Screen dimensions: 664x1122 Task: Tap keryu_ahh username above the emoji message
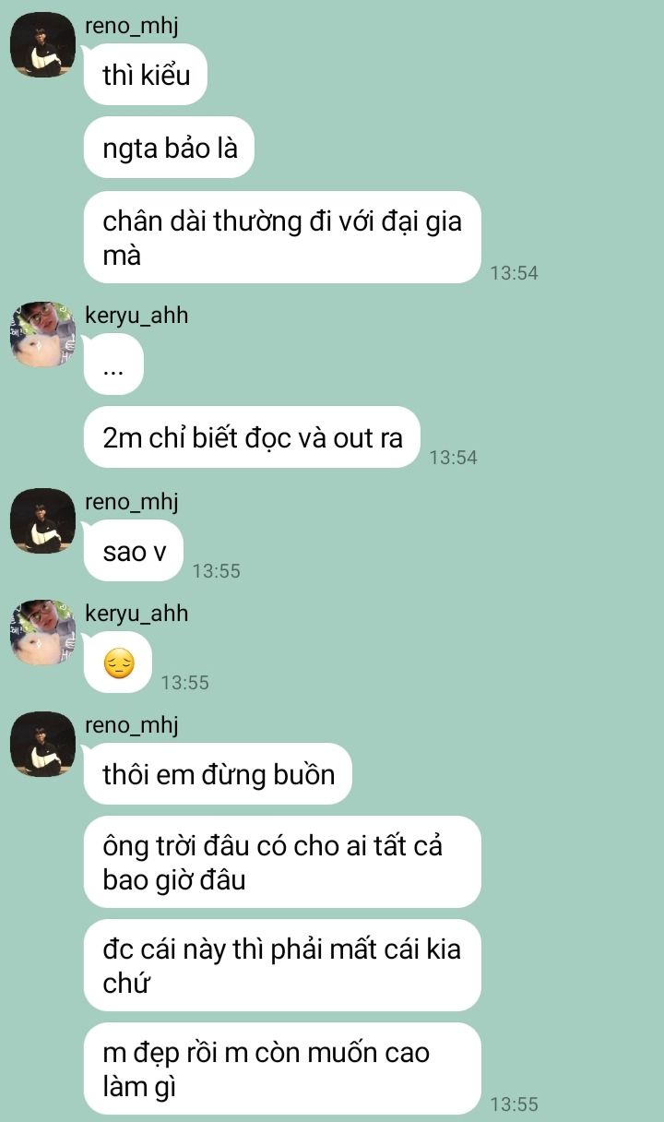pyautogui.click(x=136, y=614)
